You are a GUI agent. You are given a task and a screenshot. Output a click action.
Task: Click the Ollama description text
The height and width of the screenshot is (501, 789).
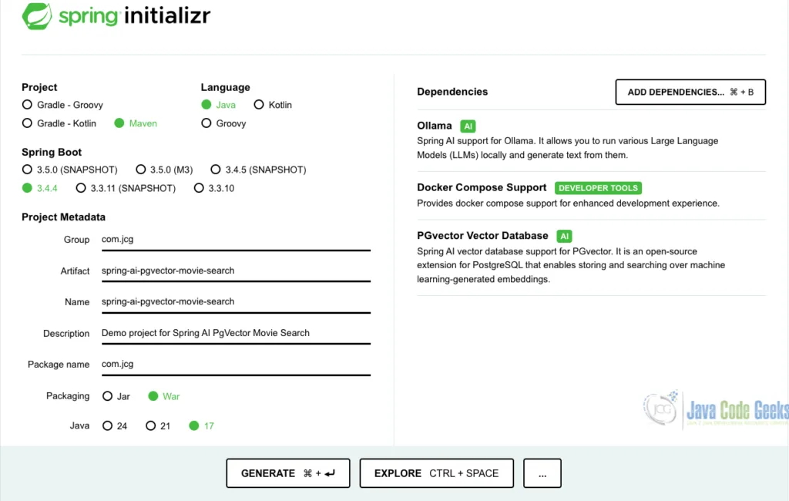click(x=568, y=148)
